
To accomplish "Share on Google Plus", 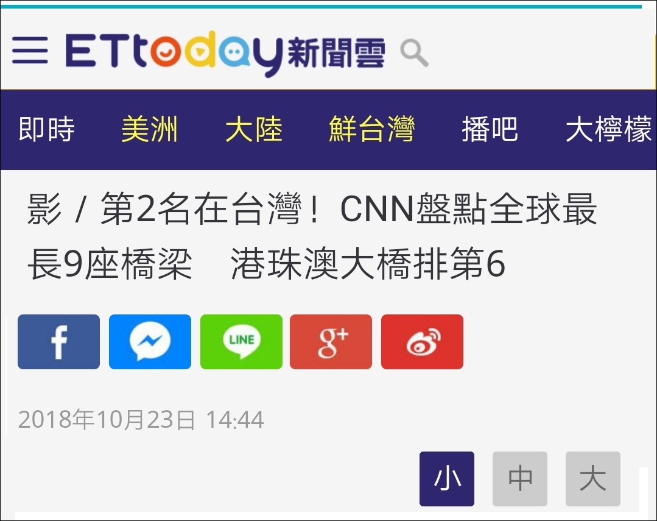I will click(x=331, y=342).
